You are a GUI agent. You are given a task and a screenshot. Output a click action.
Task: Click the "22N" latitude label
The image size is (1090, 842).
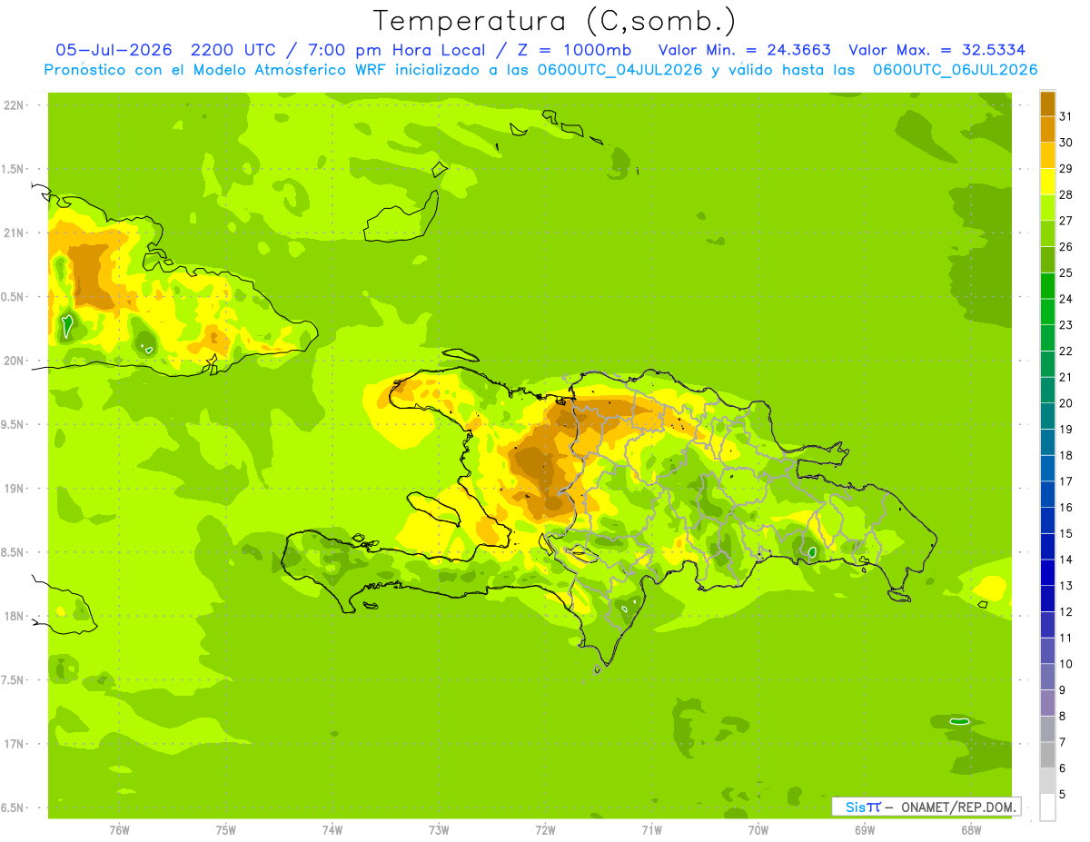(13, 105)
